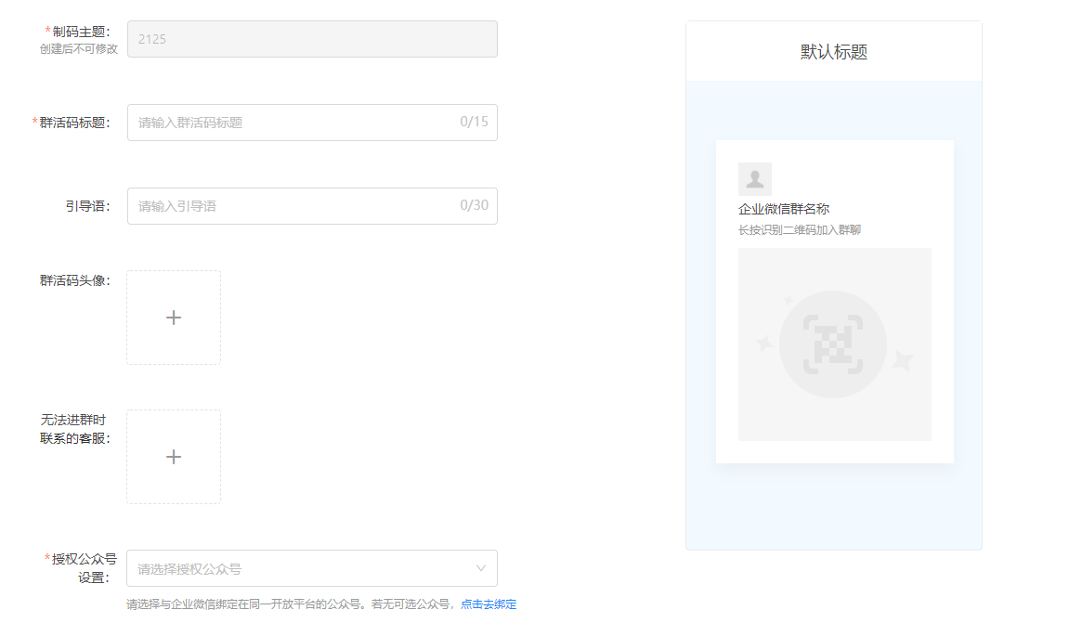Click the 群活码标题 label
Image resolution: width=1069 pixels, height=623 pixels.
pyautogui.click(x=71, y=123)
